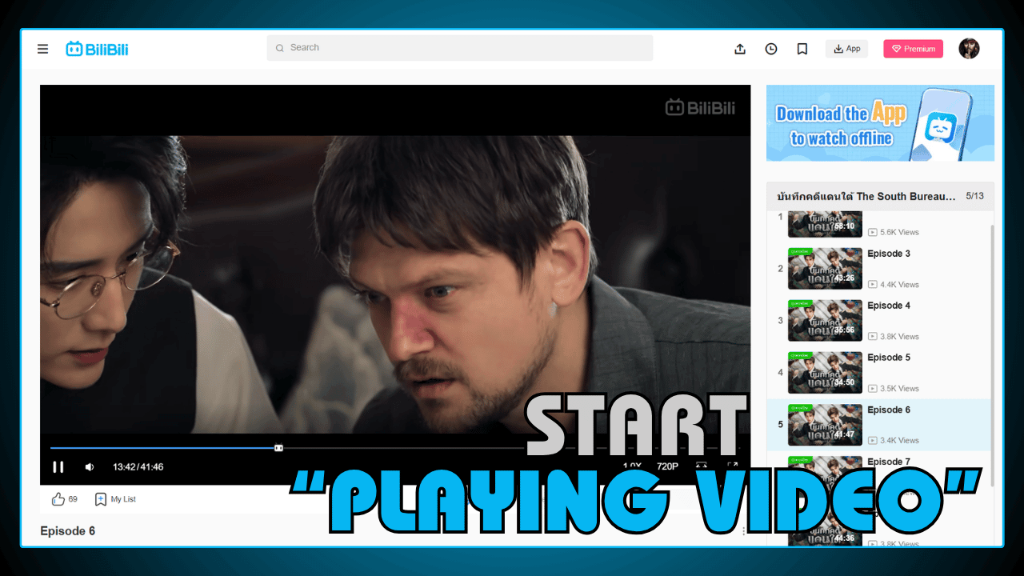Select Episode 4 thumbnail
1024x576 pixels.
[825, 320]
